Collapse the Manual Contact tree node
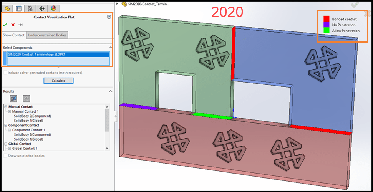The width and height of the screenshot is (373, 192). coord(5,107)
